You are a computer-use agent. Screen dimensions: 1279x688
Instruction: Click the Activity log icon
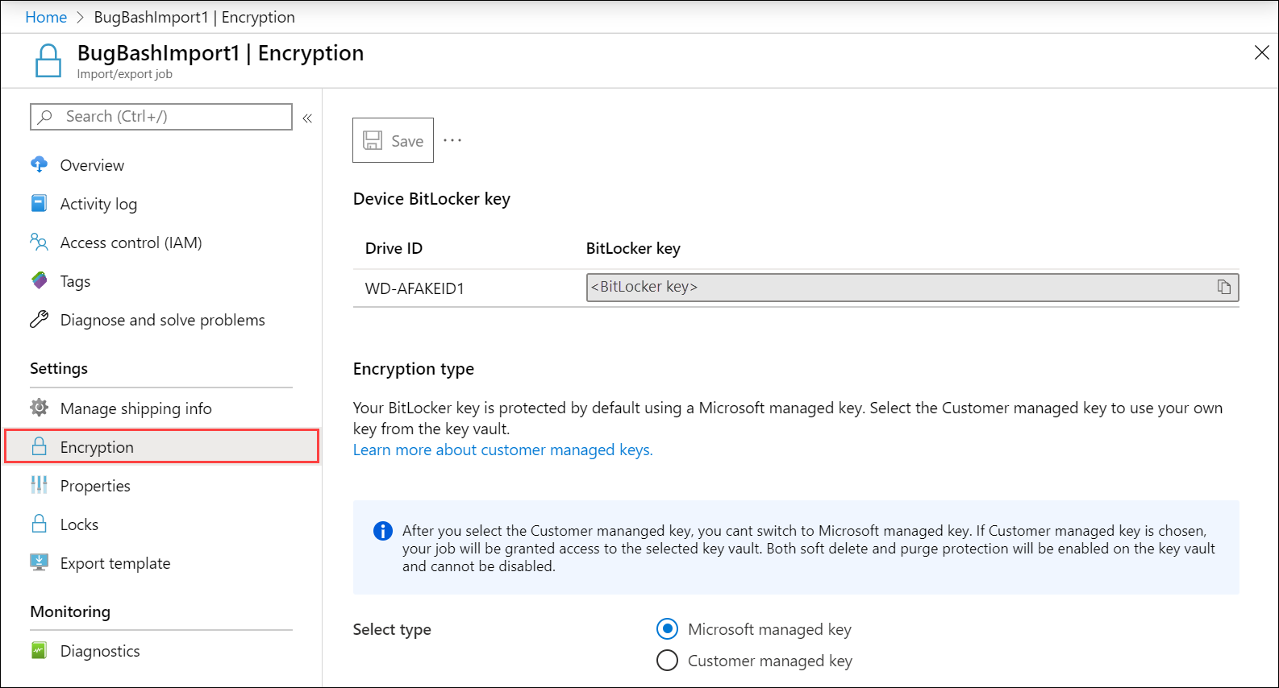pos(39,203)
